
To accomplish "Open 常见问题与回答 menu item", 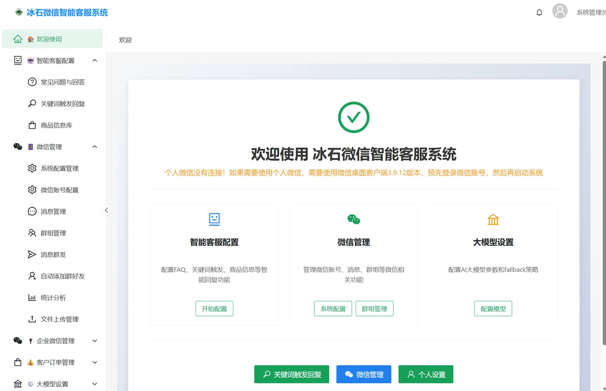I will click(x=53, y=82).
